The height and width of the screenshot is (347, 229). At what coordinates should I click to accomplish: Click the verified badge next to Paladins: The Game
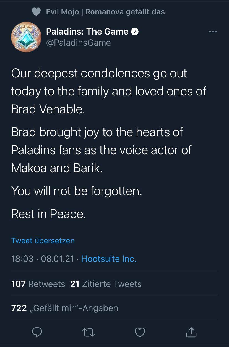coord(135,32)
